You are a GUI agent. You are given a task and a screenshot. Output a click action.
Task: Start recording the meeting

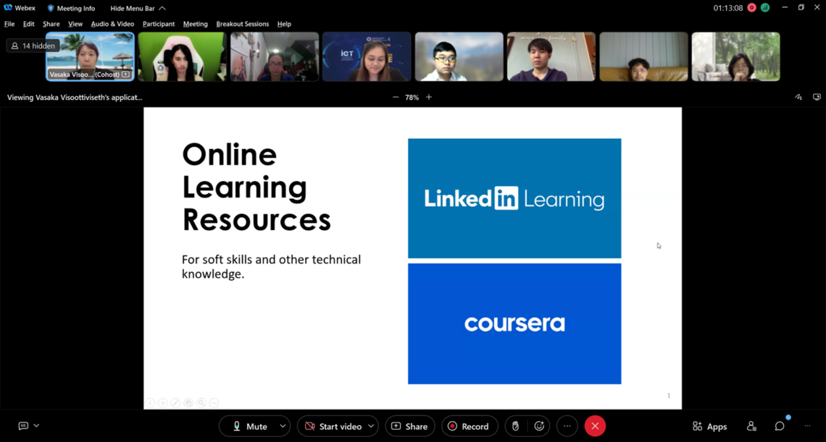[x=469, y=426]
